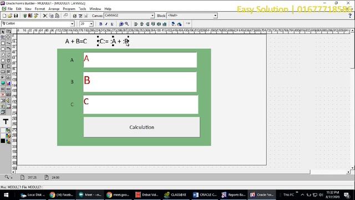Select the text item showing A
This screenshot has height=200, width=355.
[140, 60]
